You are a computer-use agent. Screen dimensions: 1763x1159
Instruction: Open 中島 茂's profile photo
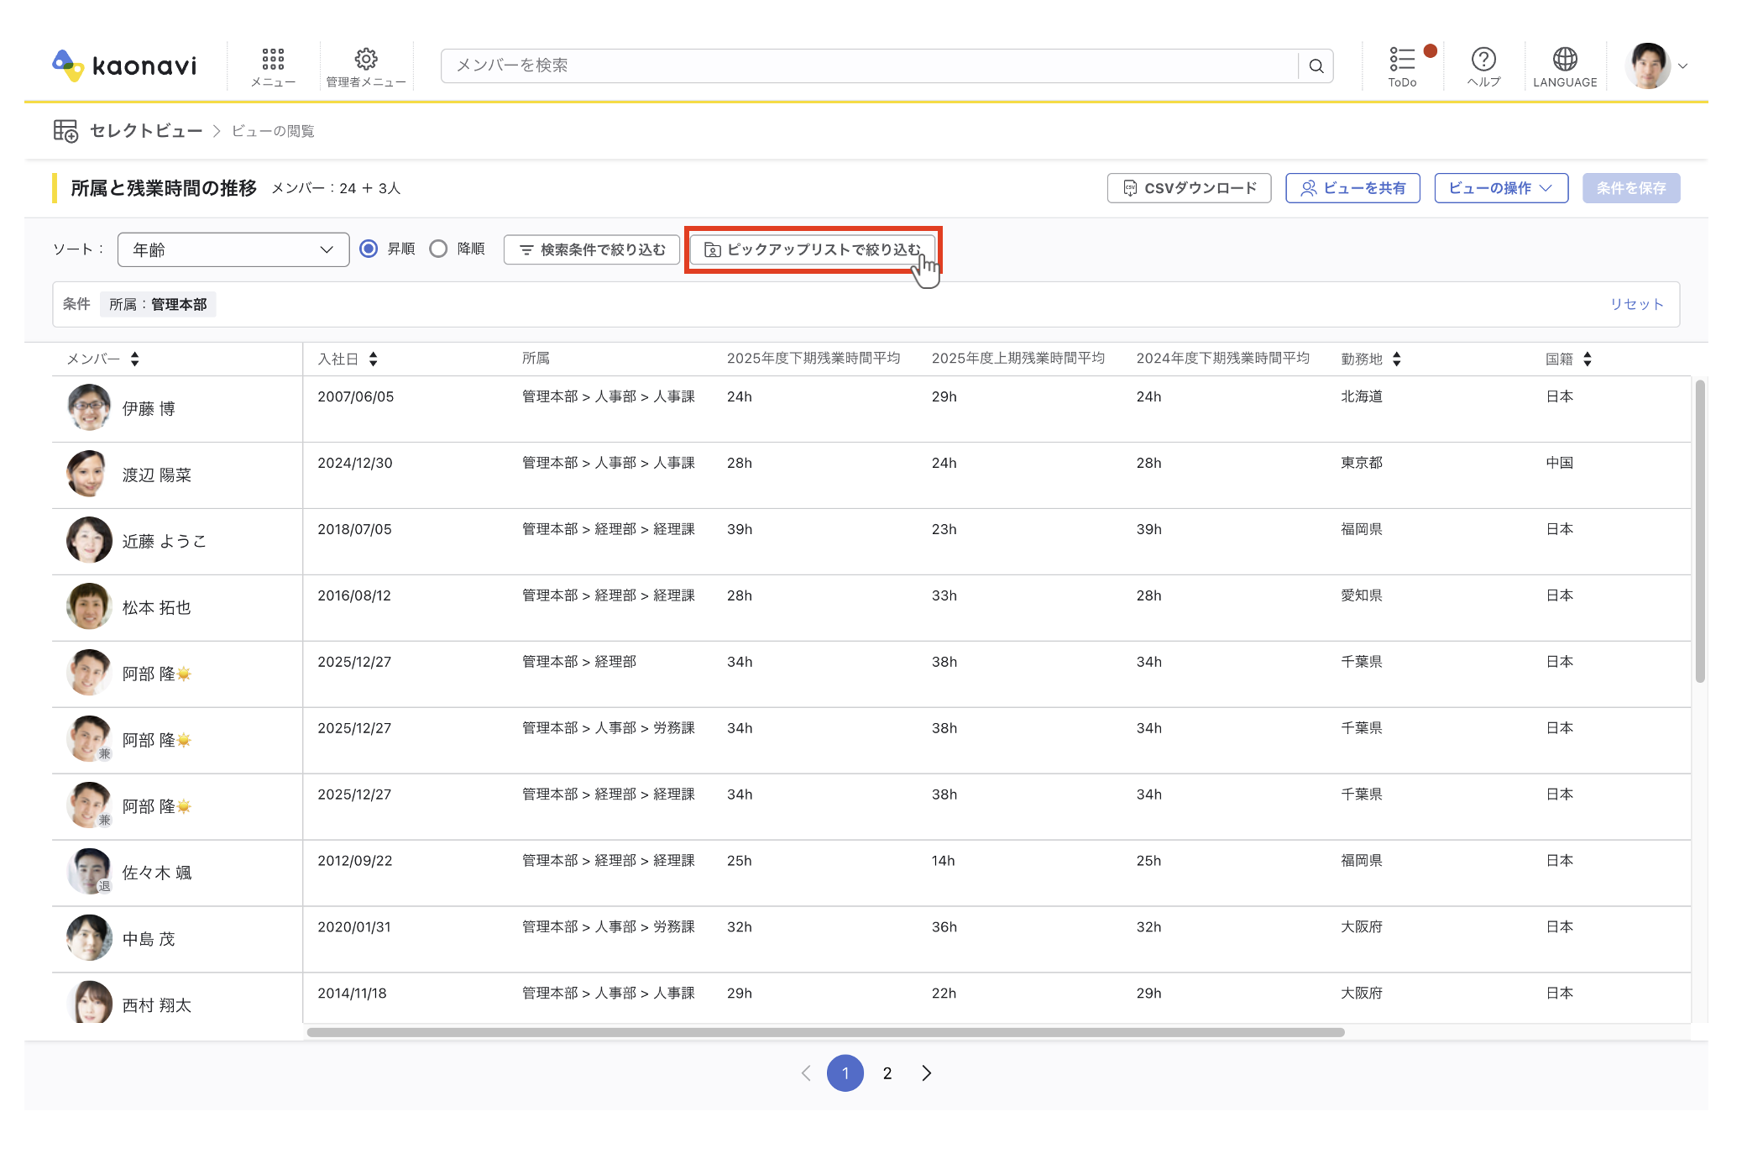[x=89, y=938]
